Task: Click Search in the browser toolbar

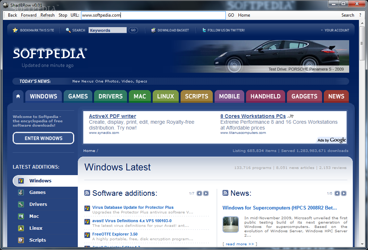Action: [x=348, y=15]
